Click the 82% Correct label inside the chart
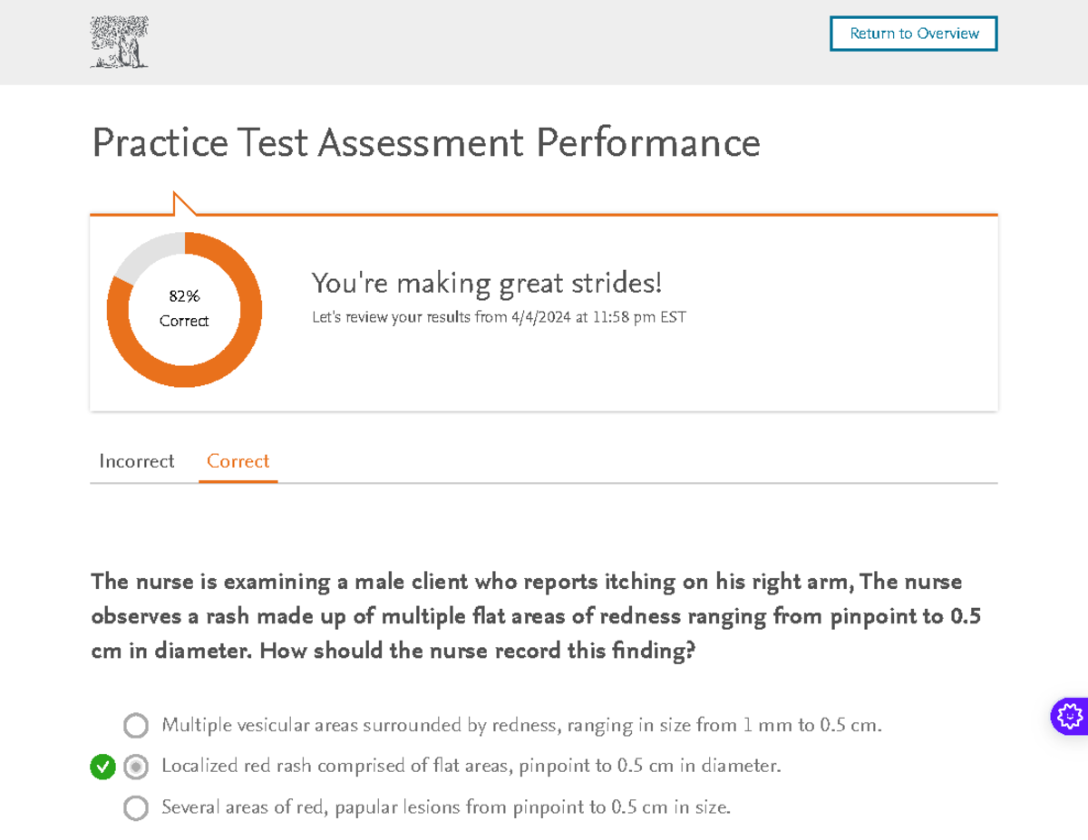 pos(184,308)
